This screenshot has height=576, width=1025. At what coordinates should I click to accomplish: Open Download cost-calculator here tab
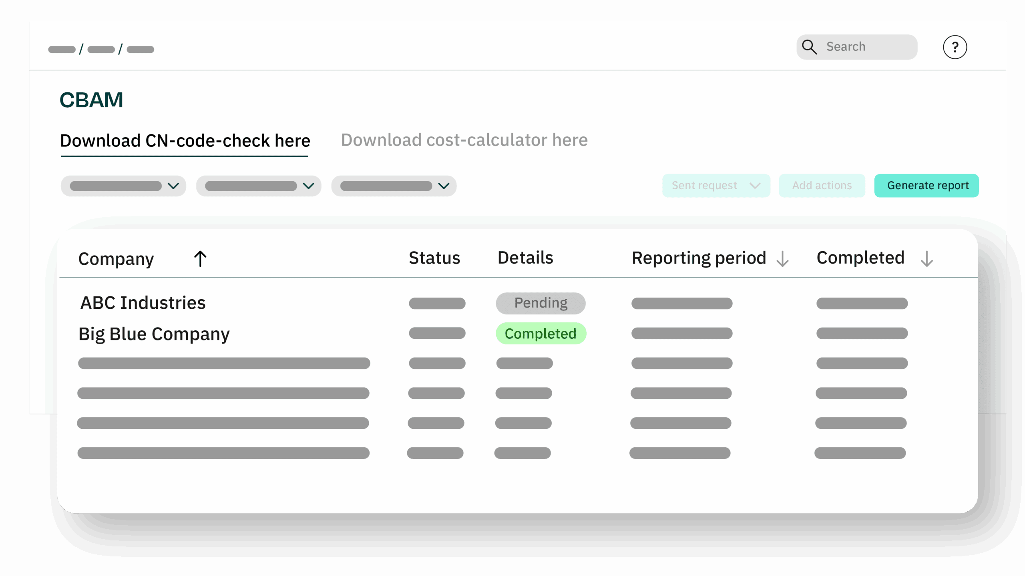coord(464,140)
